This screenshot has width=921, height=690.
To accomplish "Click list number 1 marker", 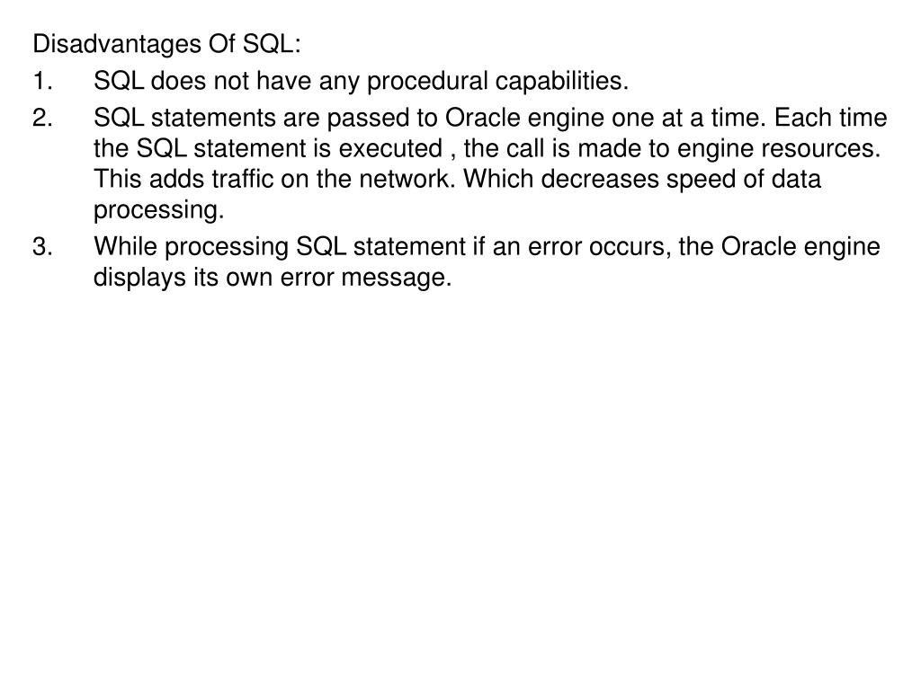I will pyautogui.click(x=43, y=81).
